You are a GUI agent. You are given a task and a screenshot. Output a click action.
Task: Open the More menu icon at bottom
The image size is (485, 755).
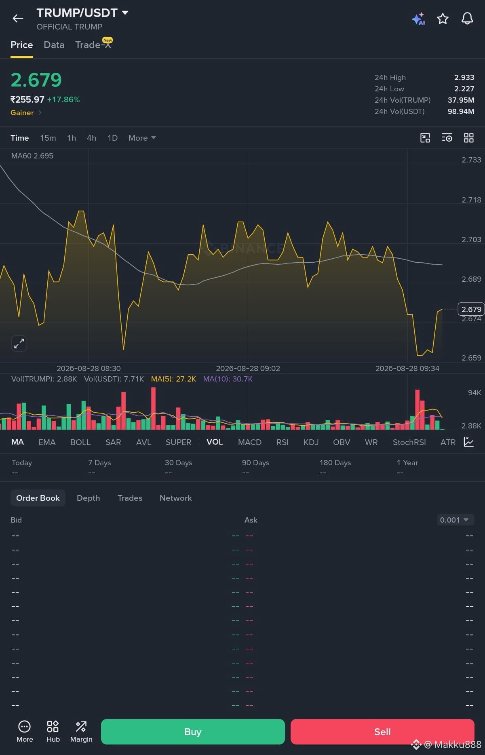25,732
